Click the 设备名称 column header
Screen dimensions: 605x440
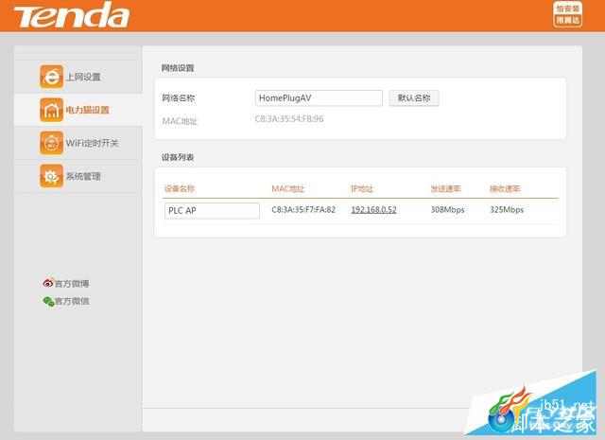[x=180, y=188]
